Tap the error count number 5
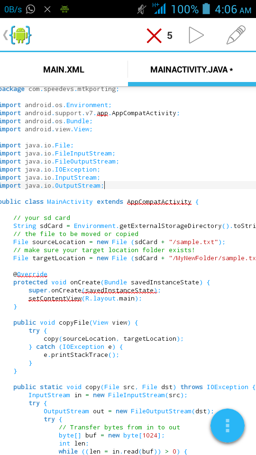Screen dimensions: 256x455 tap(170, 36)
